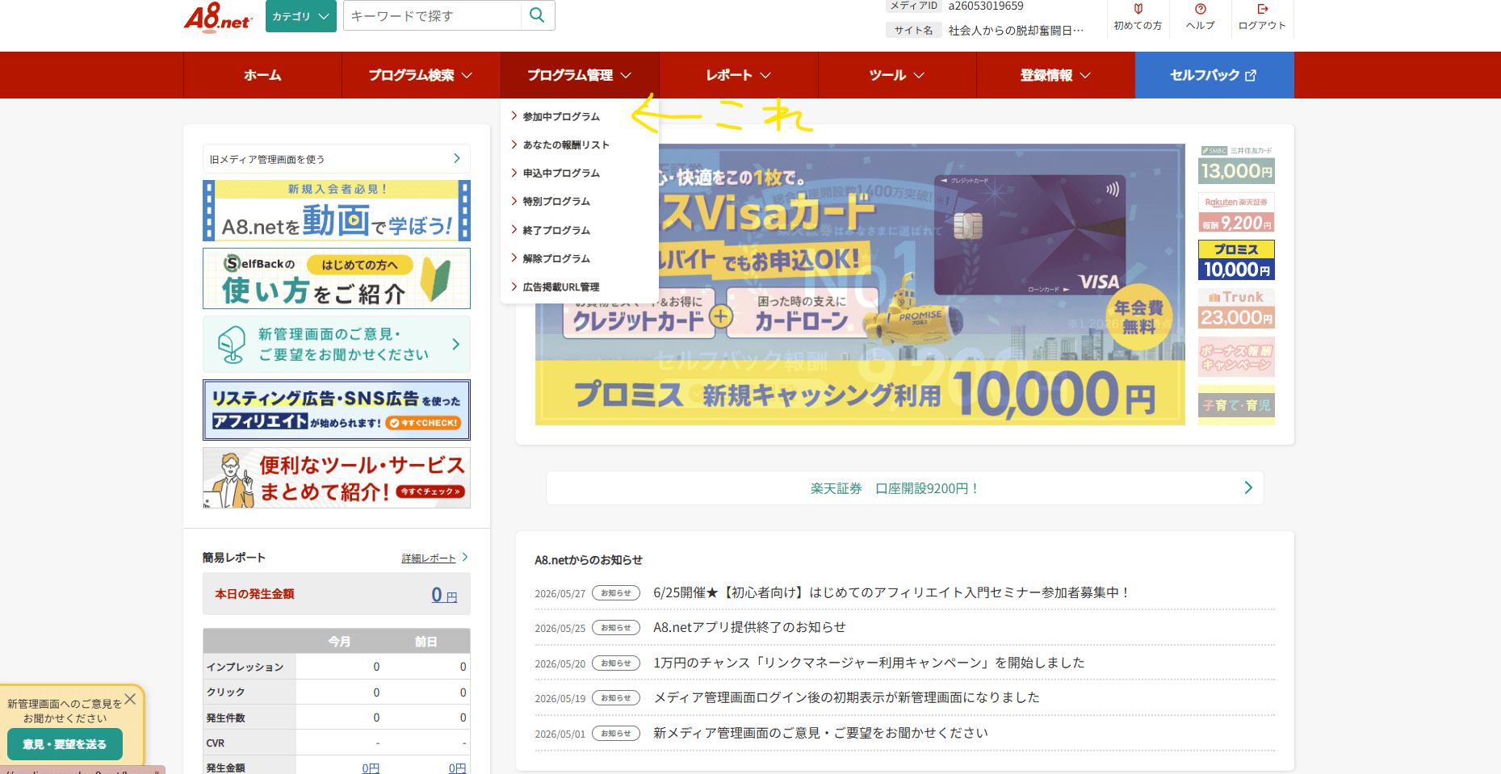Open the カテゴリ category dropdown
Image resolution: width=1501 pixels, height=774 pixels.
tap(300, 16)
